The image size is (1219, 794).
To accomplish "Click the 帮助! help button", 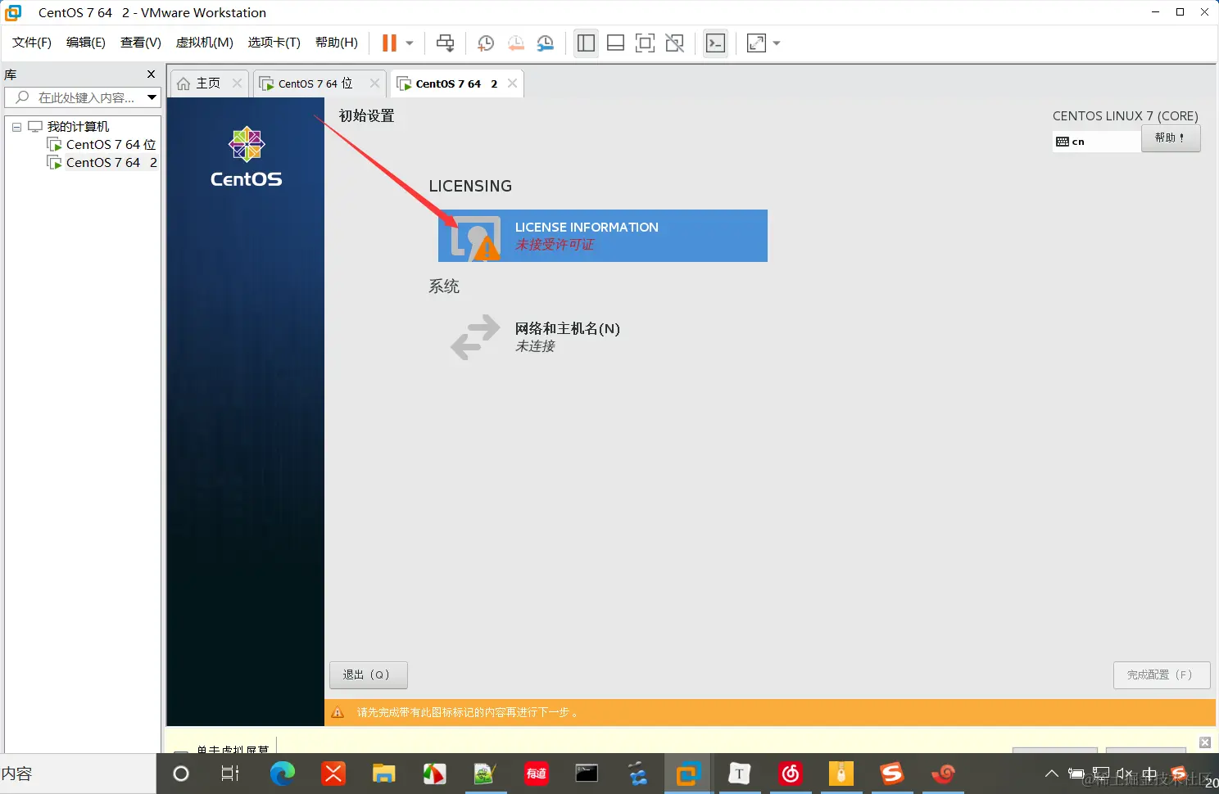I will [1171, 138].
